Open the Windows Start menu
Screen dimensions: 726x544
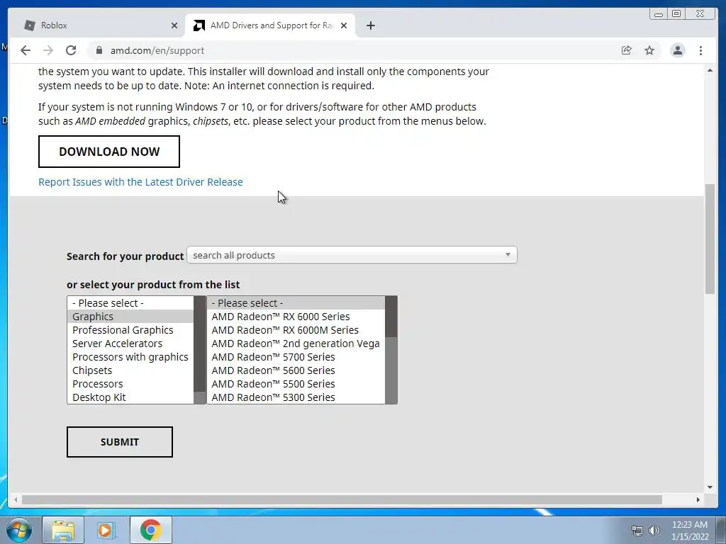[19, 530]
